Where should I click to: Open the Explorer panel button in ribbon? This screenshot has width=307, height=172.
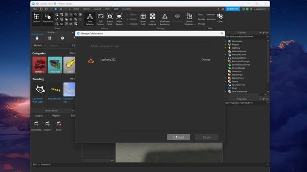tap(36, 19)
